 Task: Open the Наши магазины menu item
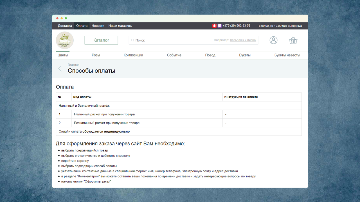click(120, 26)
